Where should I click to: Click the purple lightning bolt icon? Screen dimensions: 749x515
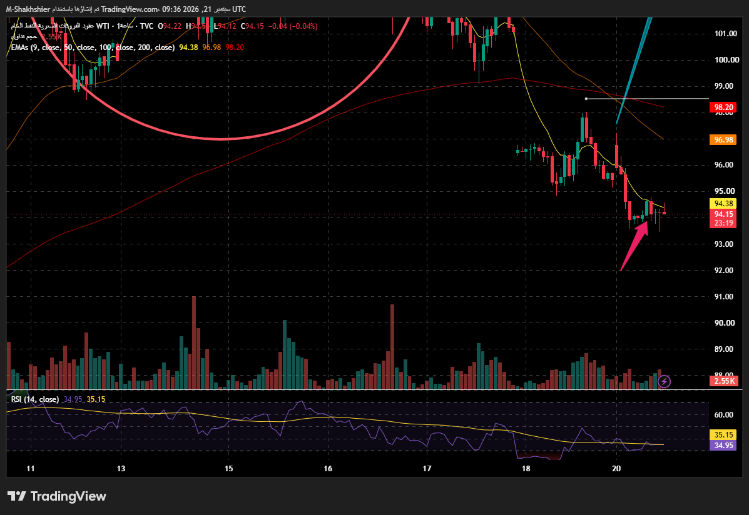pyautogui.click(x=664, y=381)
